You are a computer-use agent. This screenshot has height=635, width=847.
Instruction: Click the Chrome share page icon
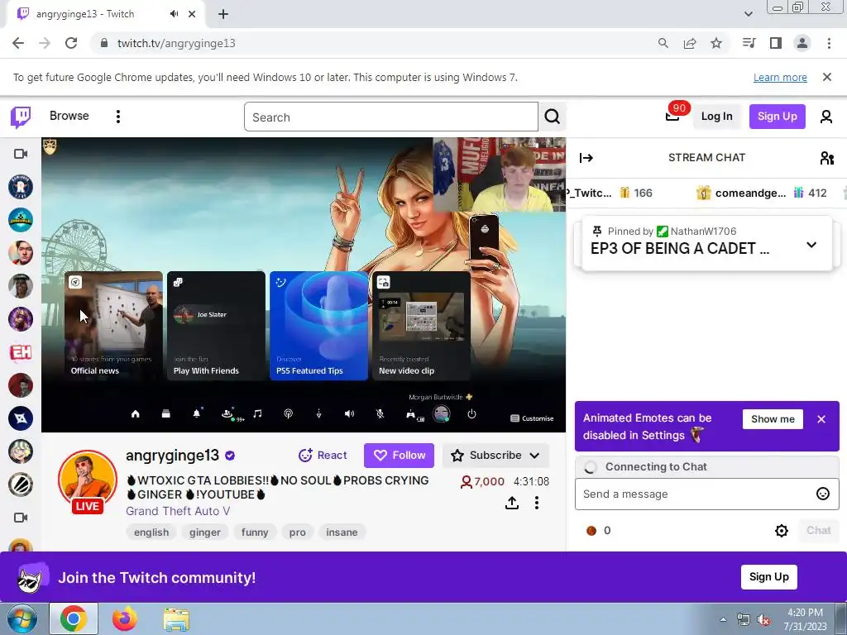tap(690, 43)
